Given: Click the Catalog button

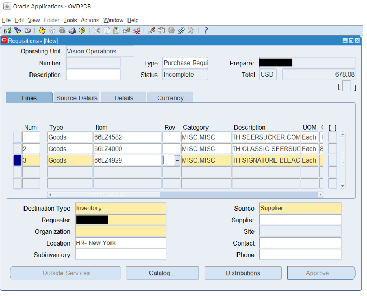Looking at the screenshot, I should point(162,273).
